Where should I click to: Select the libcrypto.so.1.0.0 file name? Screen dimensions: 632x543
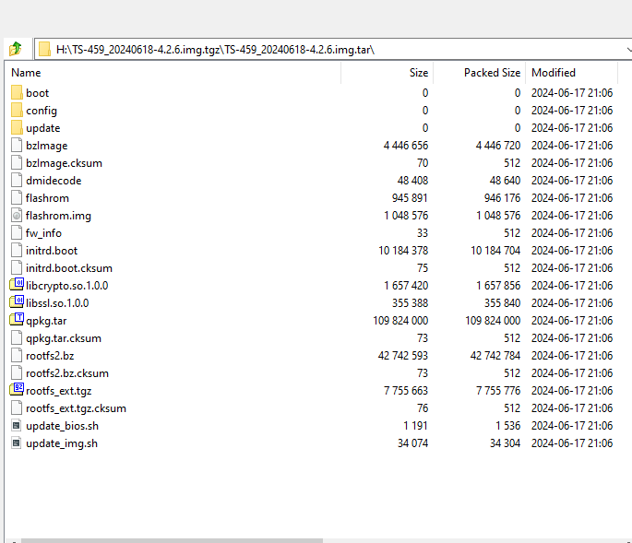coord(67,286)
